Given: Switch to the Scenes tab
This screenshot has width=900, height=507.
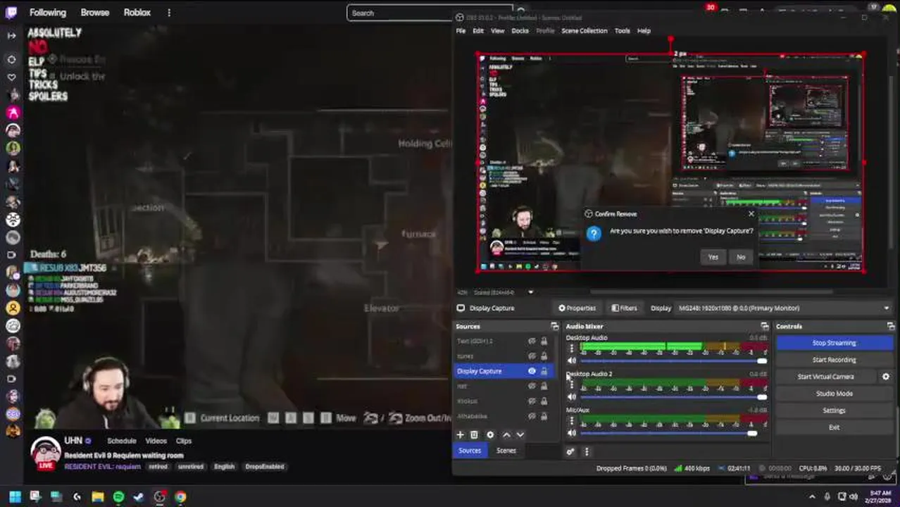Looking at the screenshot, I should [506, 451].
